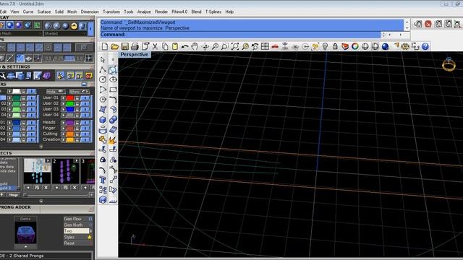The image size is (463, 260).
Task: Click the blue render sphere icon
Action: point(385,46)
